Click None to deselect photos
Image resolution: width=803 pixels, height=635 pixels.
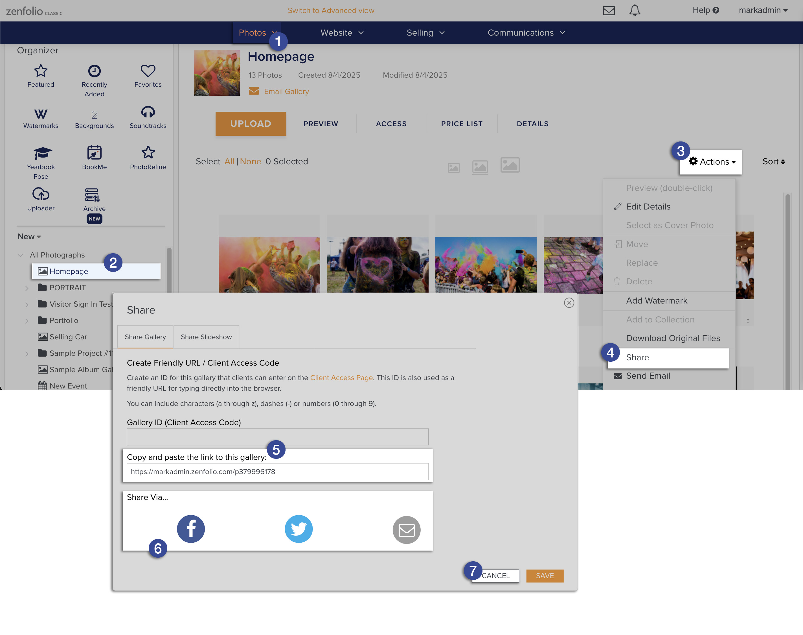click(250, 162)
